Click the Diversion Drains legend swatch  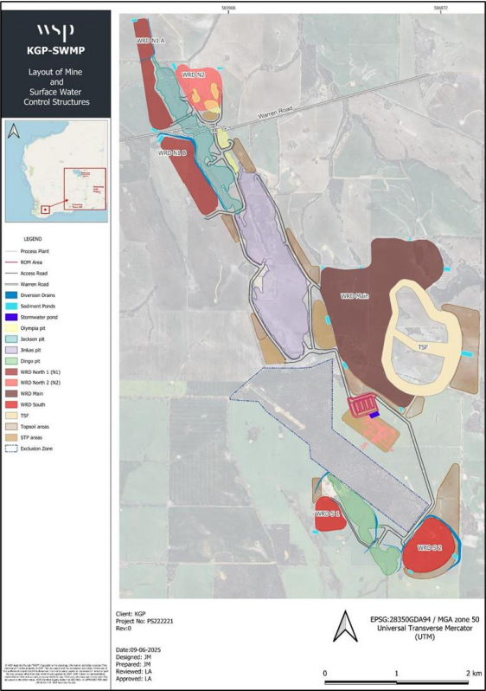[11, 295]
